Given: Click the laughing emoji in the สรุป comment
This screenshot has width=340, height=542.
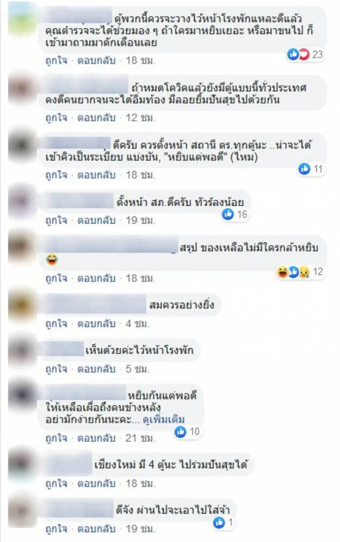Looking at the screenshot, I should (52, 259).
